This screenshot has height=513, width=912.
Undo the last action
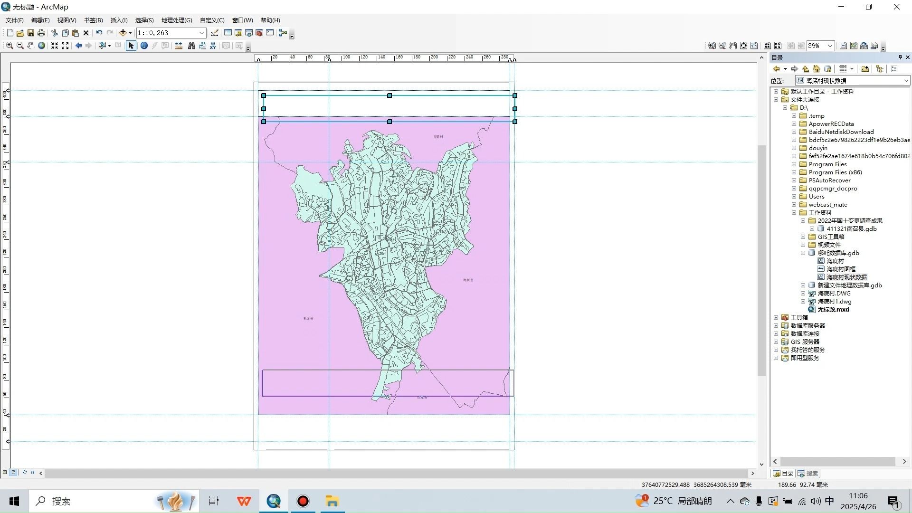pyautogui.click(x=99, y=33)
